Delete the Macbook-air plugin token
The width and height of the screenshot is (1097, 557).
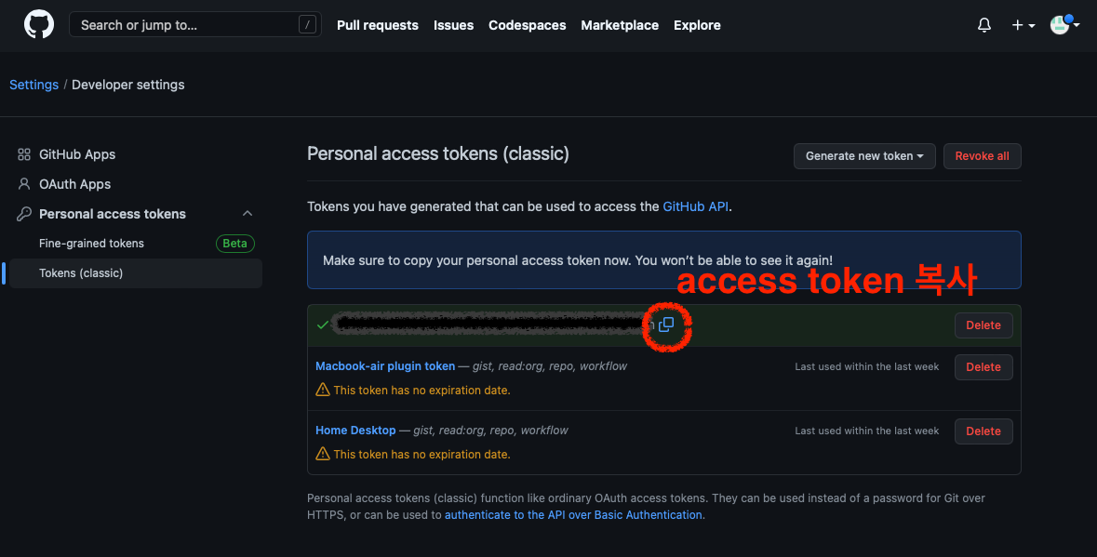click(x=983, y=367)
